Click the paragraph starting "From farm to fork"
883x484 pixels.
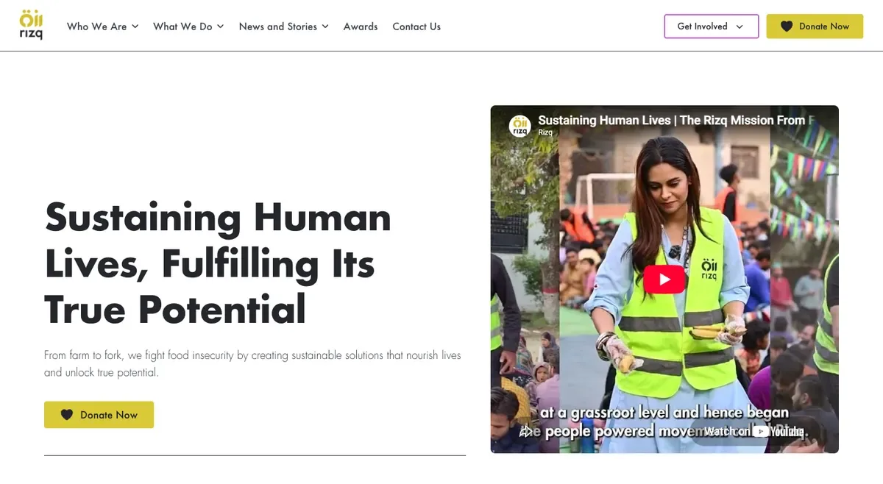coord(252,364)
